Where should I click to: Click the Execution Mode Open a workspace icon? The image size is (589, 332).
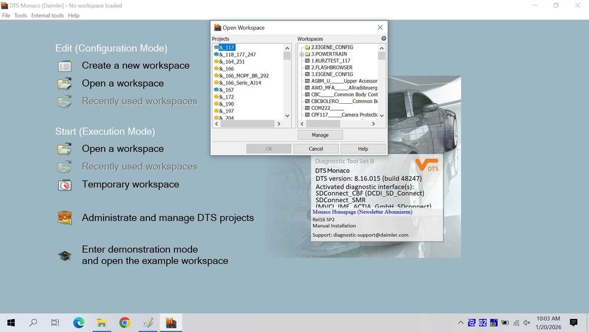click(x=65, y=149)
